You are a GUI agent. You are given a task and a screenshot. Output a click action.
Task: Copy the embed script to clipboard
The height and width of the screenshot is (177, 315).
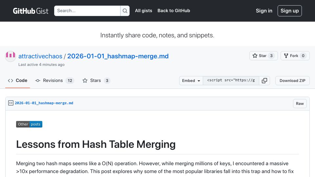tap(264, 81)
